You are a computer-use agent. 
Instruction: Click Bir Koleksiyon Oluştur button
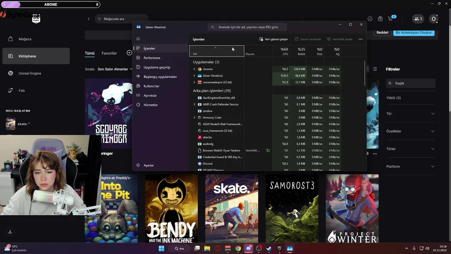click(414, 32)
